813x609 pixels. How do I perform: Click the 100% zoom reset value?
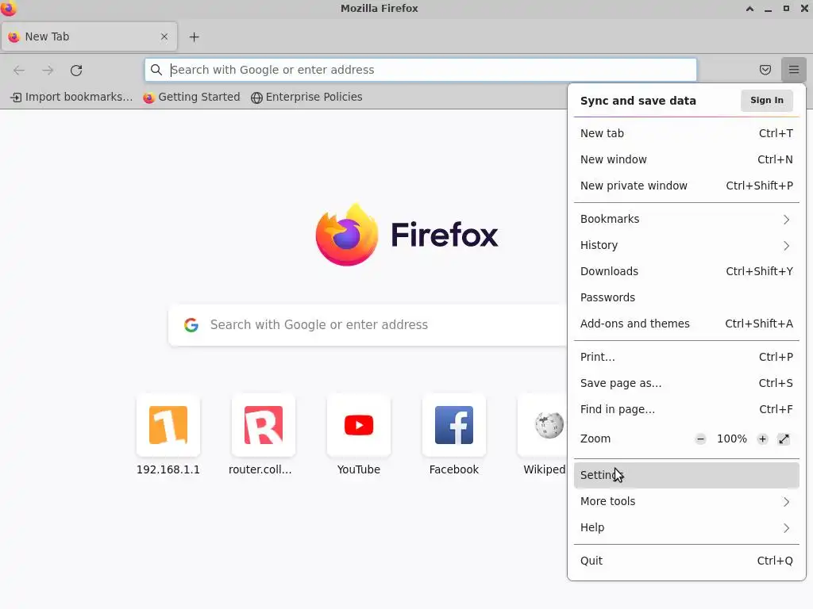(x=731, y=439)
